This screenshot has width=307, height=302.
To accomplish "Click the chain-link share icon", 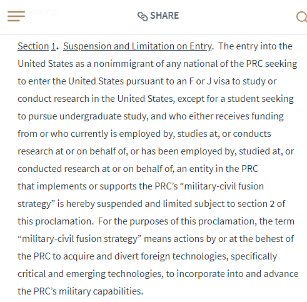I will click(x=143, y=16).
